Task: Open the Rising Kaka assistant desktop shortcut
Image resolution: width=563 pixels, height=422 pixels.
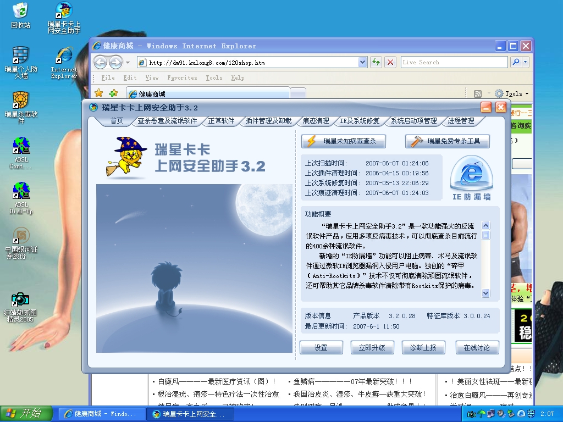Action: coord(64,18)
